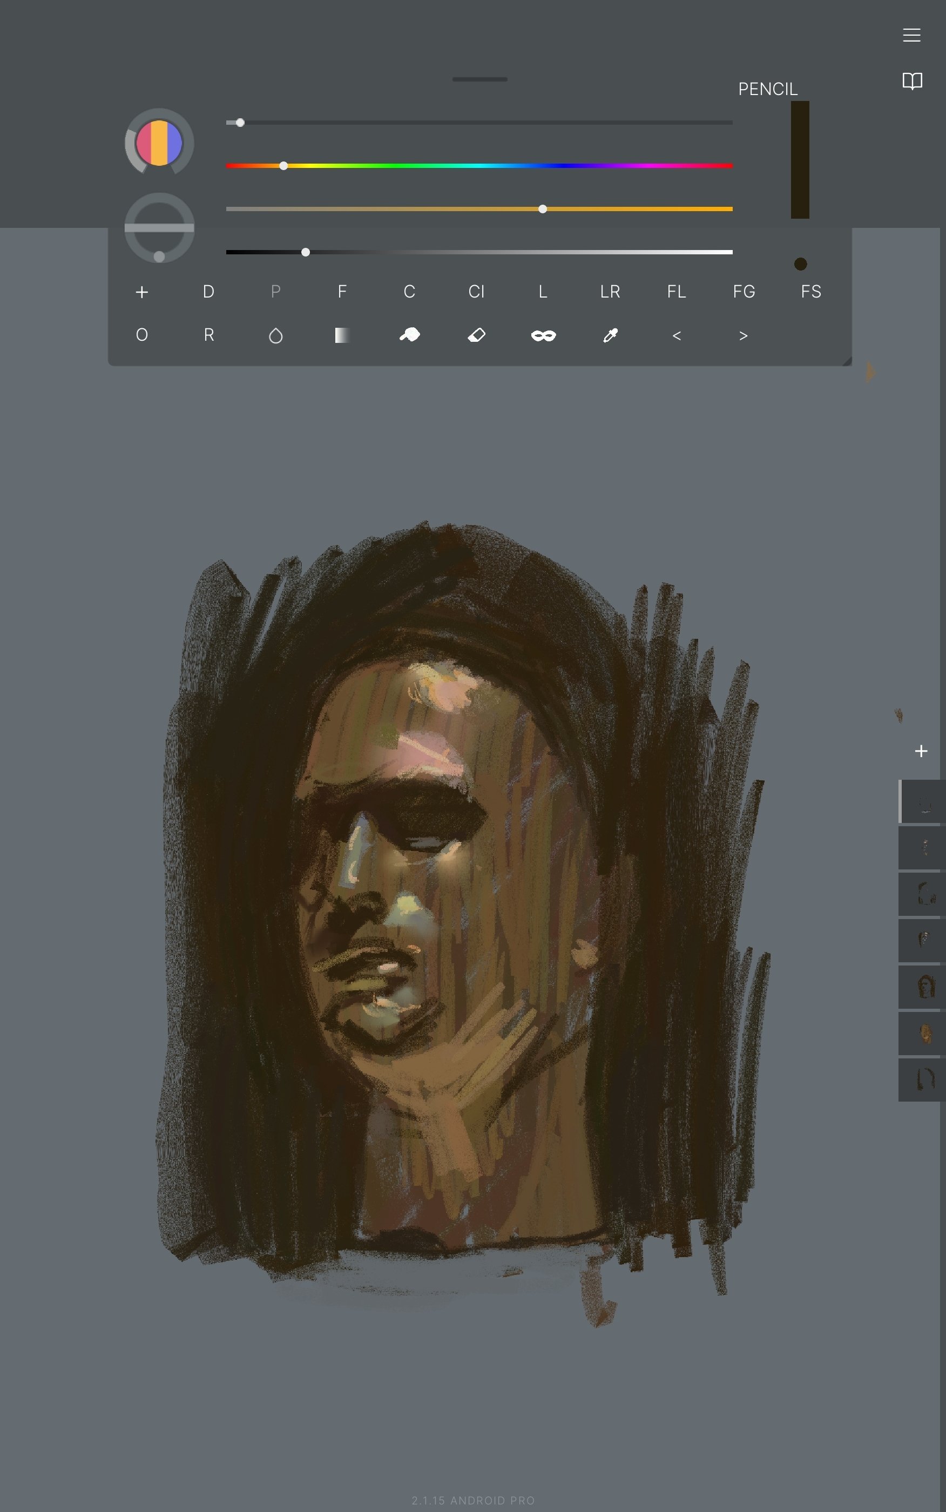Open the Masking tool
The image size is (946, 1512).
(543, 335)
